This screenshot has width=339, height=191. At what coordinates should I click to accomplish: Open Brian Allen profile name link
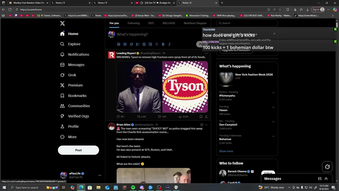[x=123, y=125]
